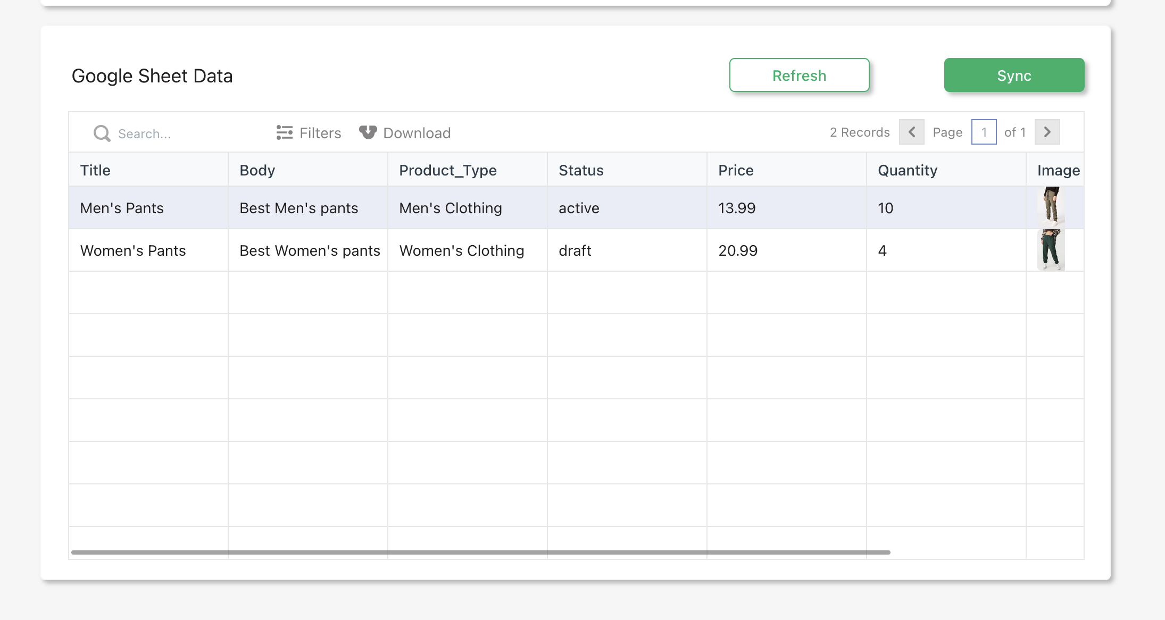Click the green Sync button
This screenshot has height=620, width=1165.
pos(1013,75)
